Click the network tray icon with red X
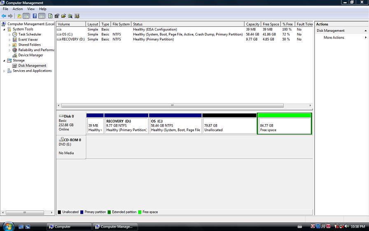Screen dimensions: 369x231 (x=341, y=226)
